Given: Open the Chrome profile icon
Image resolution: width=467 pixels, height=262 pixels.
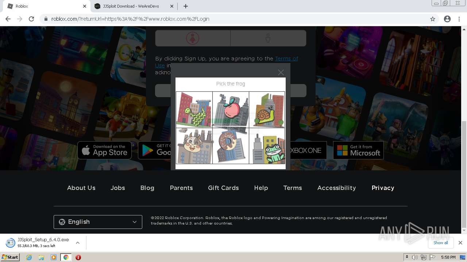Looking at the screenshot, I should [447, 19].
